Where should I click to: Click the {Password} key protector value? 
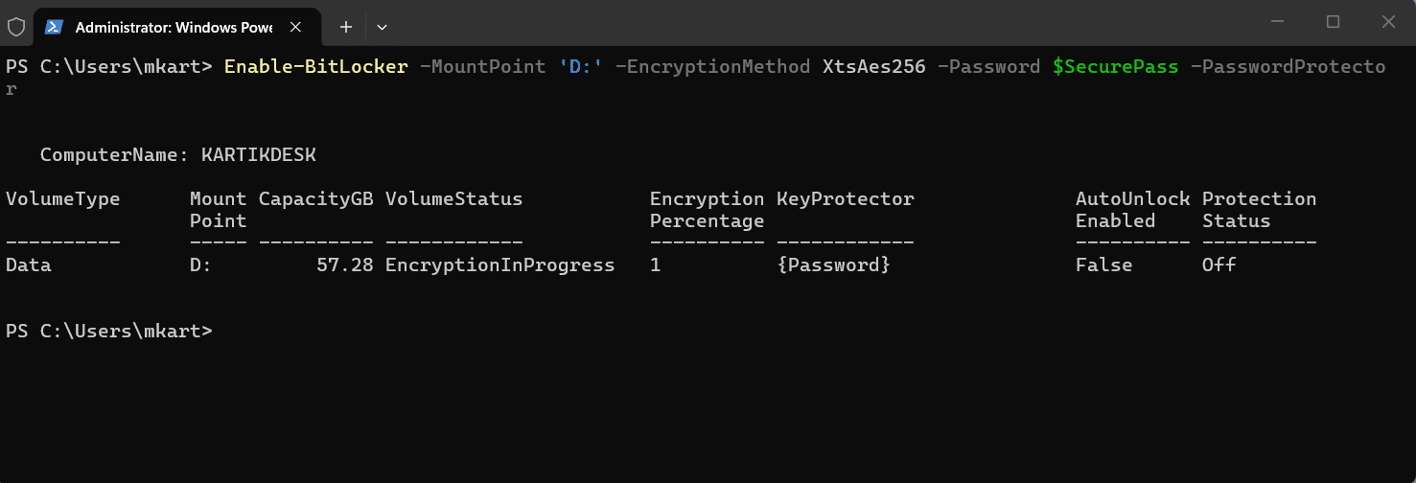[x=833, y=265]
